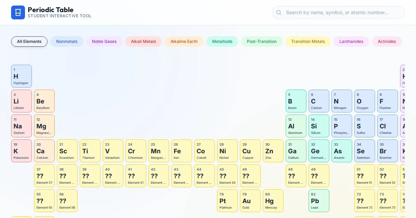Viewport: 416px width, 218px height.
Task: Select the Carbon element tile
Action: tap(319, 101)
